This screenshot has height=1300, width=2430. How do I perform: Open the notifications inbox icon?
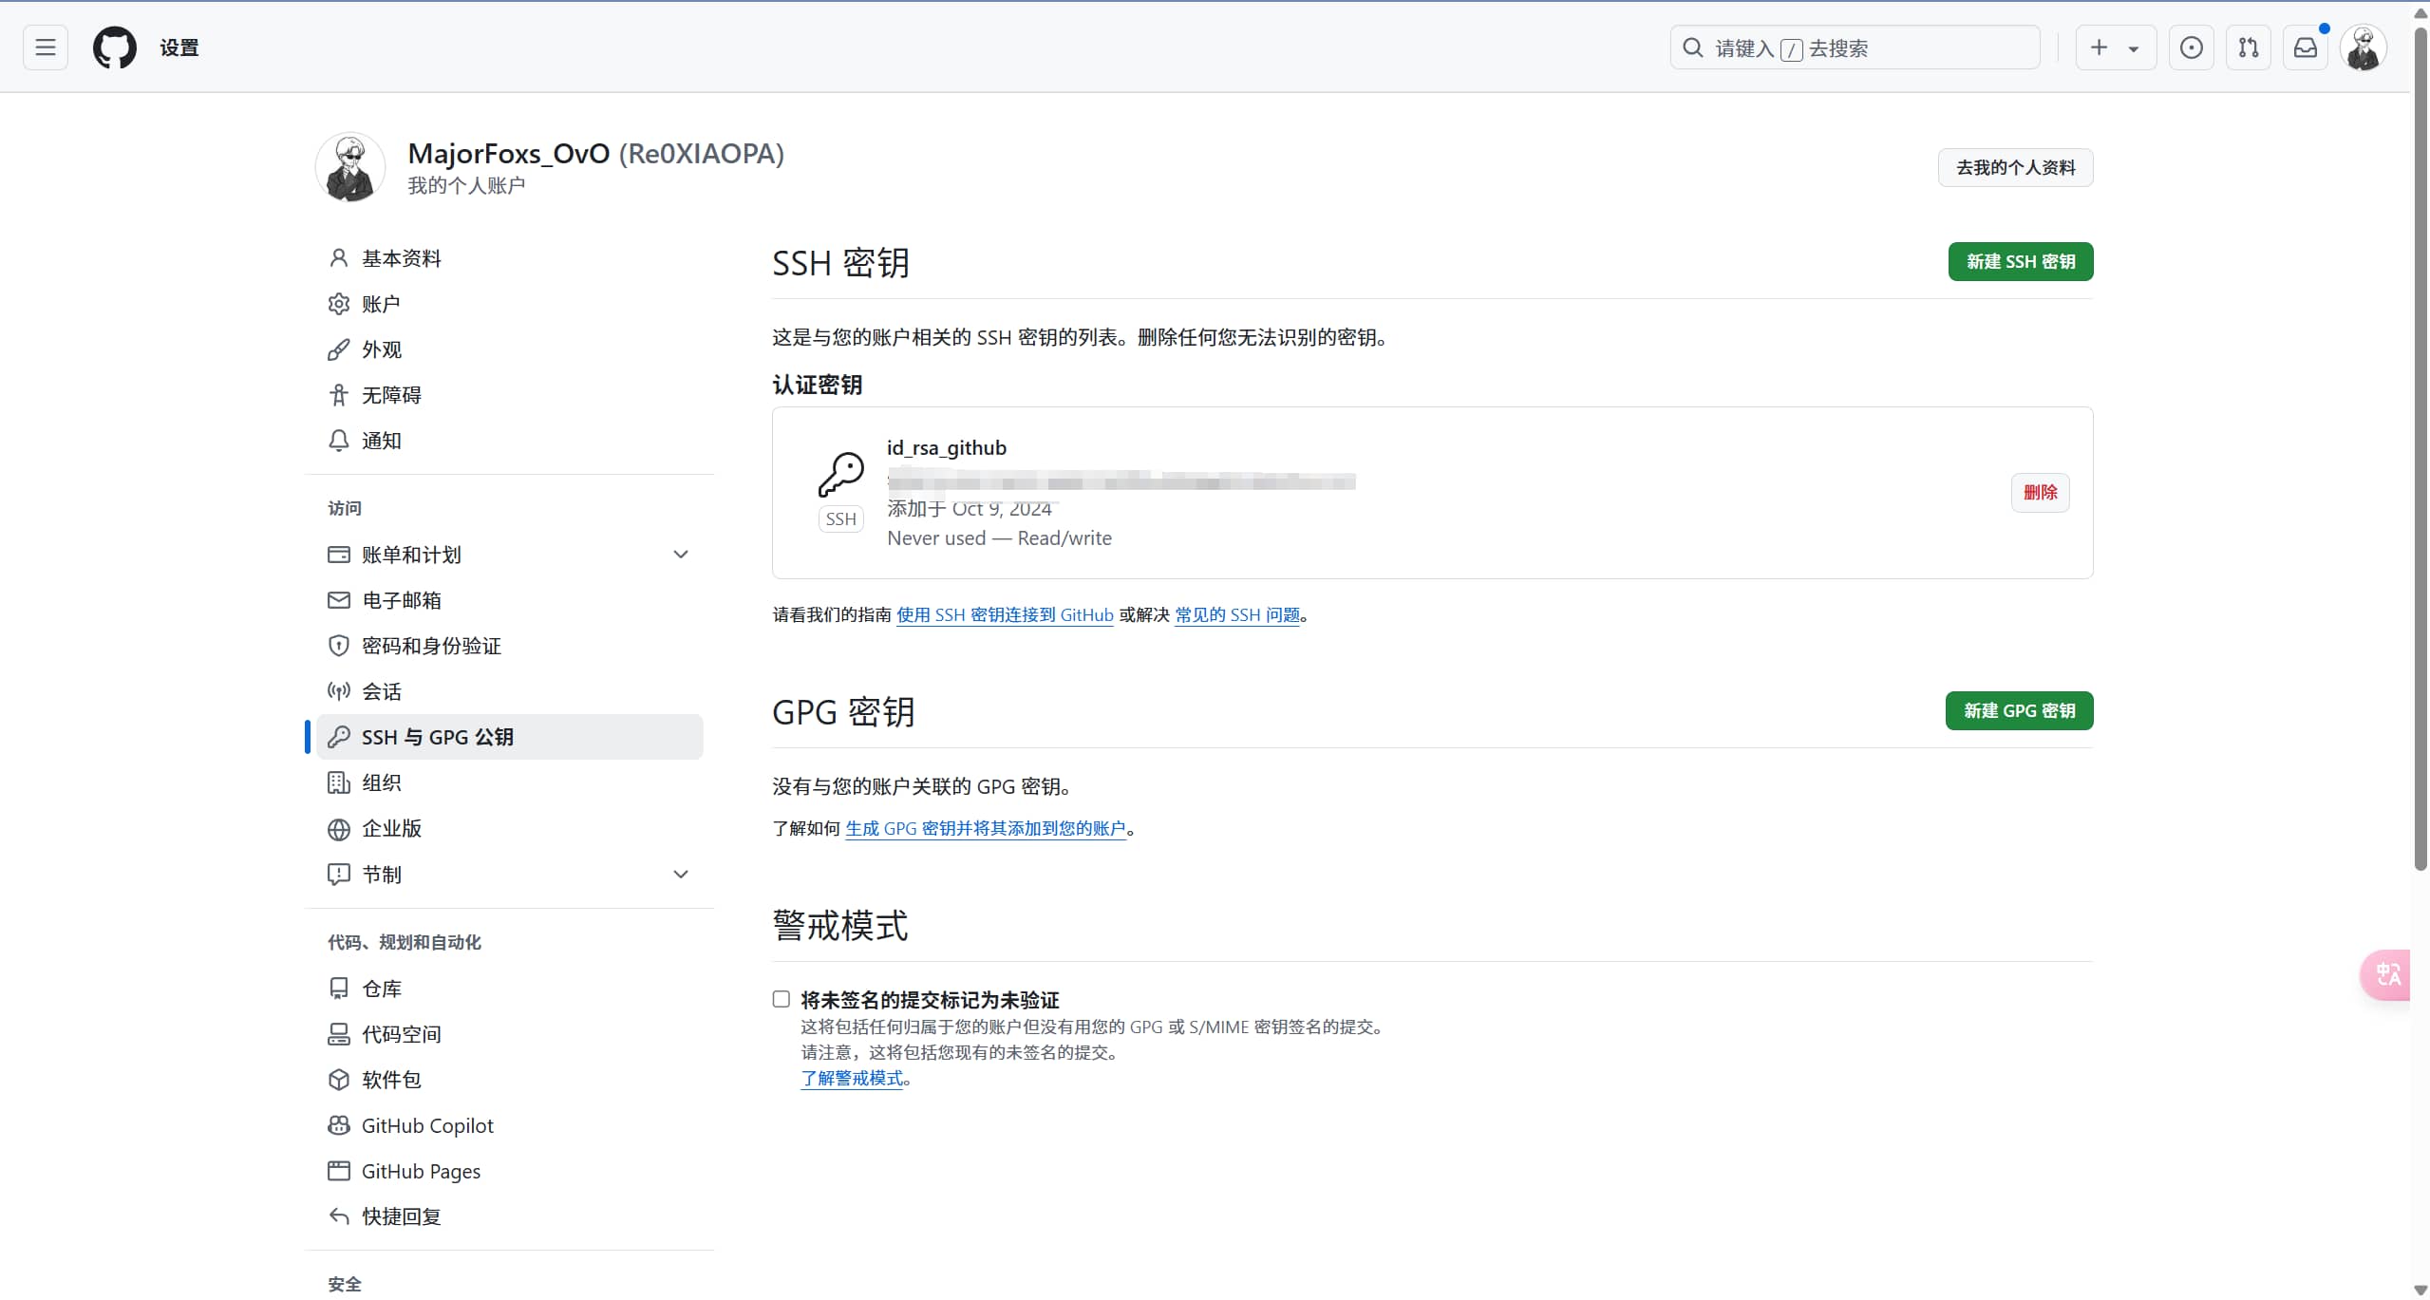[x=2305, y=47]
